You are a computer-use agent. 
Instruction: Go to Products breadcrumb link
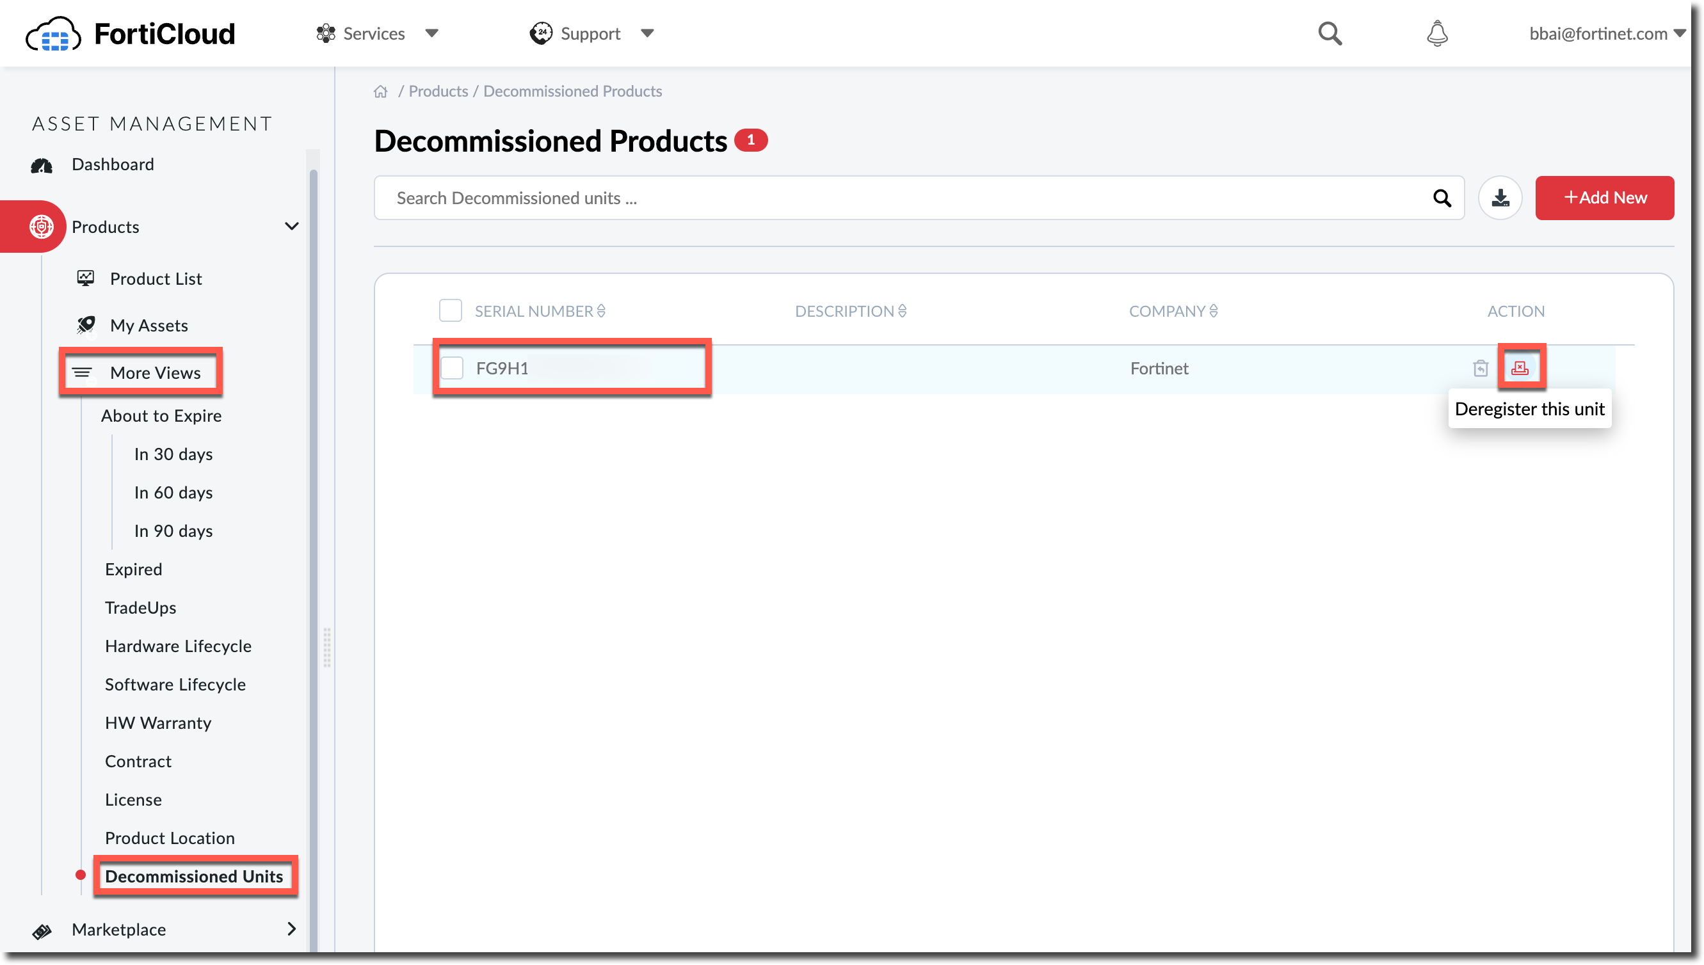pos(438,92)
